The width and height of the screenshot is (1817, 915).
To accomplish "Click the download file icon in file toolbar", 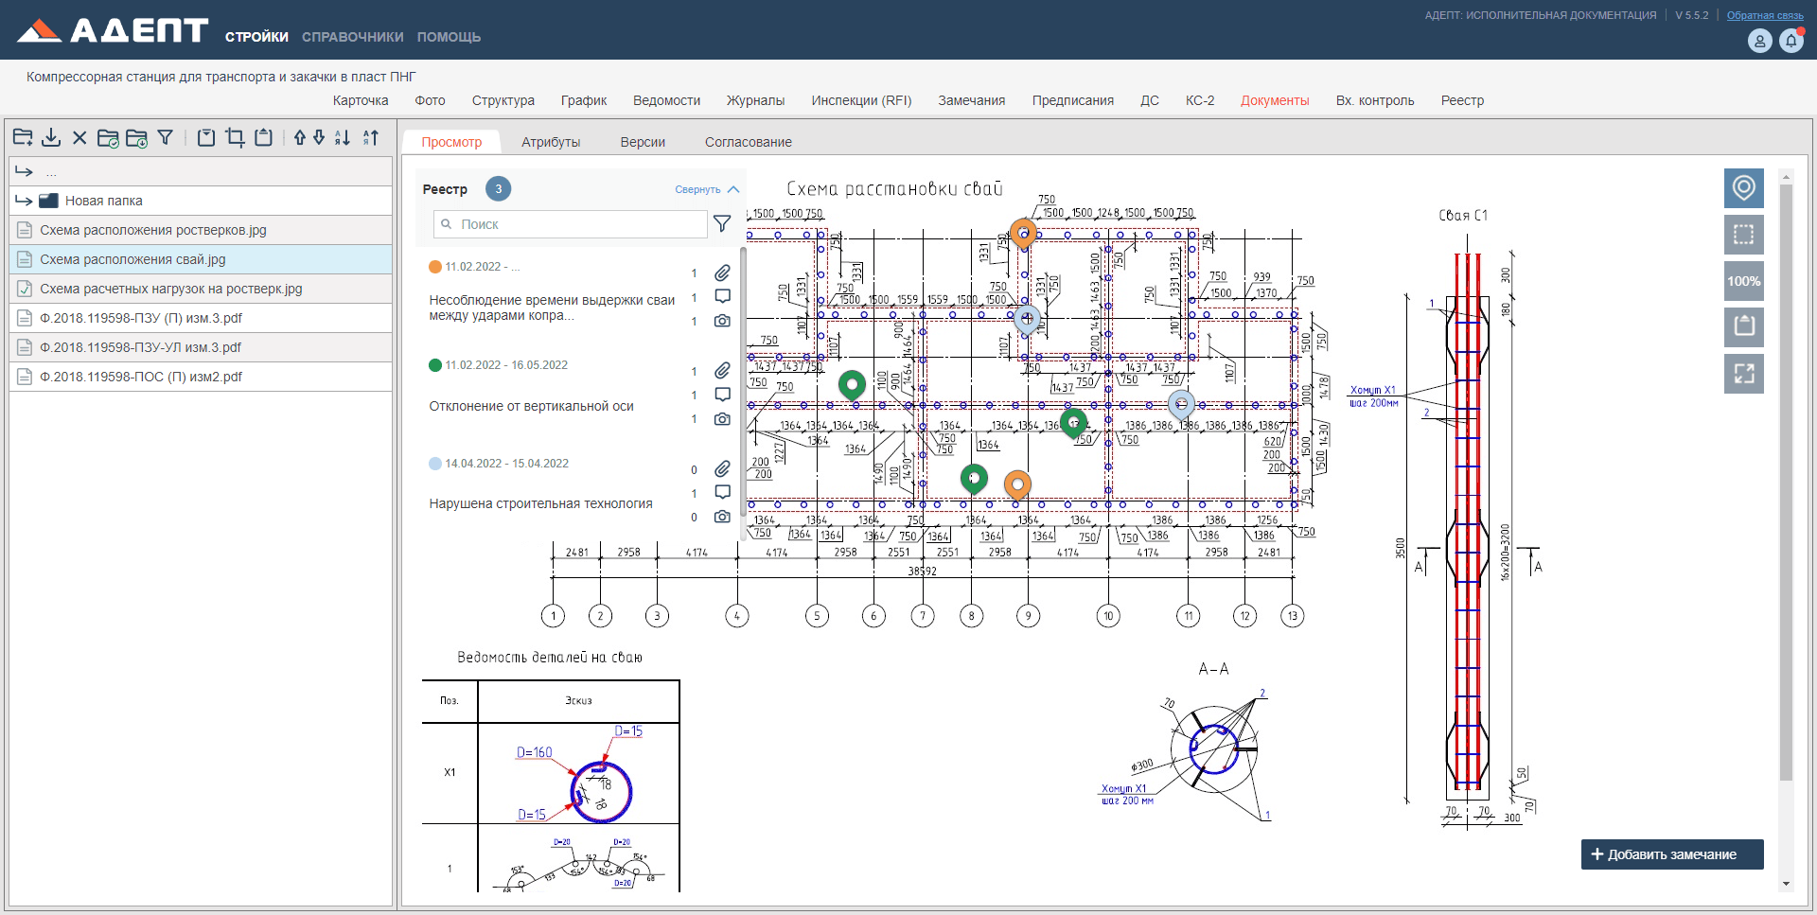I will pyautogui.click(x=51, y=138).
